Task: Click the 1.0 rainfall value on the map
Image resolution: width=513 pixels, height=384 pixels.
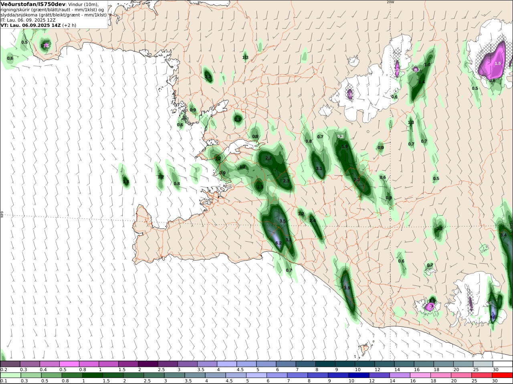Action: (427, 65)
